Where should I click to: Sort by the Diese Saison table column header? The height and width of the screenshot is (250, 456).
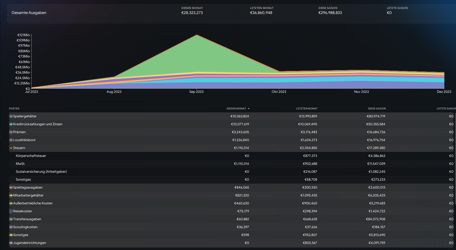click(x=376, y=108)
